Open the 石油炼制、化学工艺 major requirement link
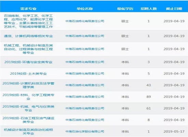Image resolution: width=188 pixels, height=137 pixels. tap(28, 21)
